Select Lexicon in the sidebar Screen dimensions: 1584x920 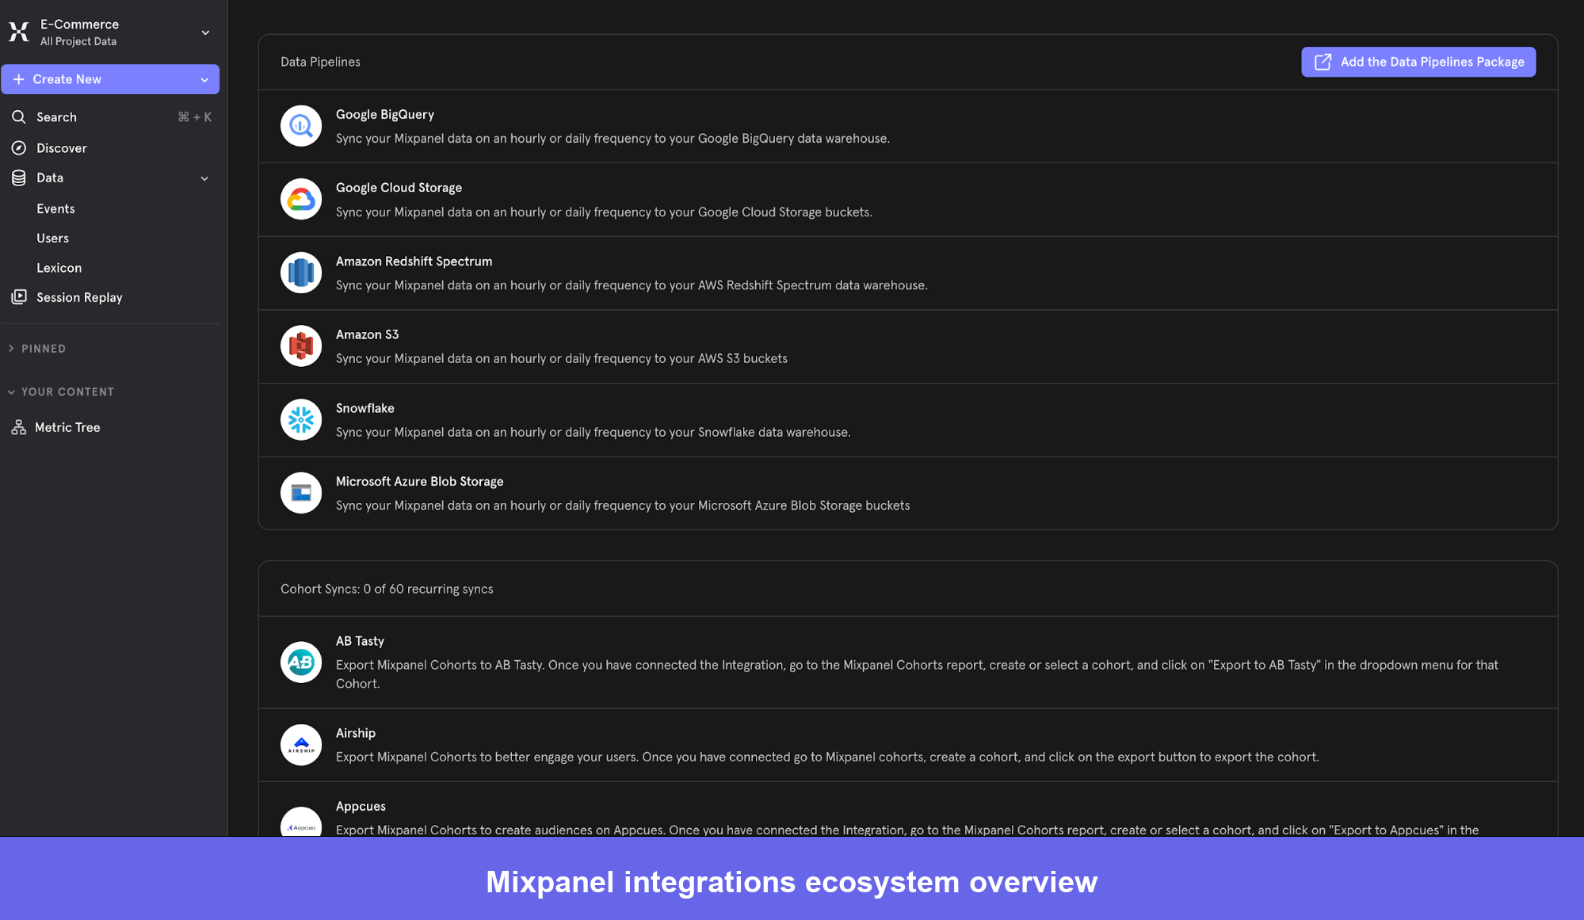pos(59,268)
